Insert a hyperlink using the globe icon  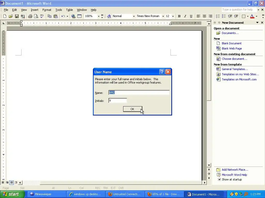pos(73,16)
